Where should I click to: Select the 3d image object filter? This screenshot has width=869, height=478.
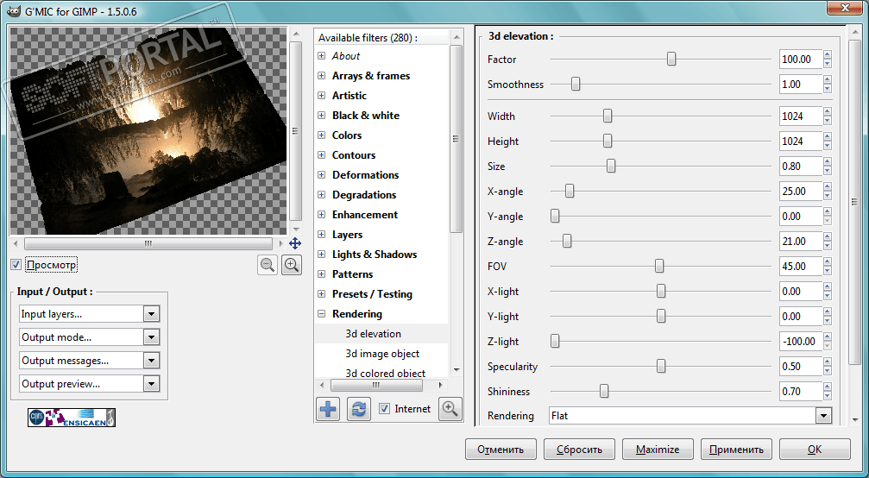coord(381,354)
